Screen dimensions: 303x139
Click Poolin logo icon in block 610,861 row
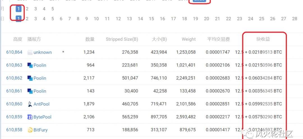(x=30, y=91)
